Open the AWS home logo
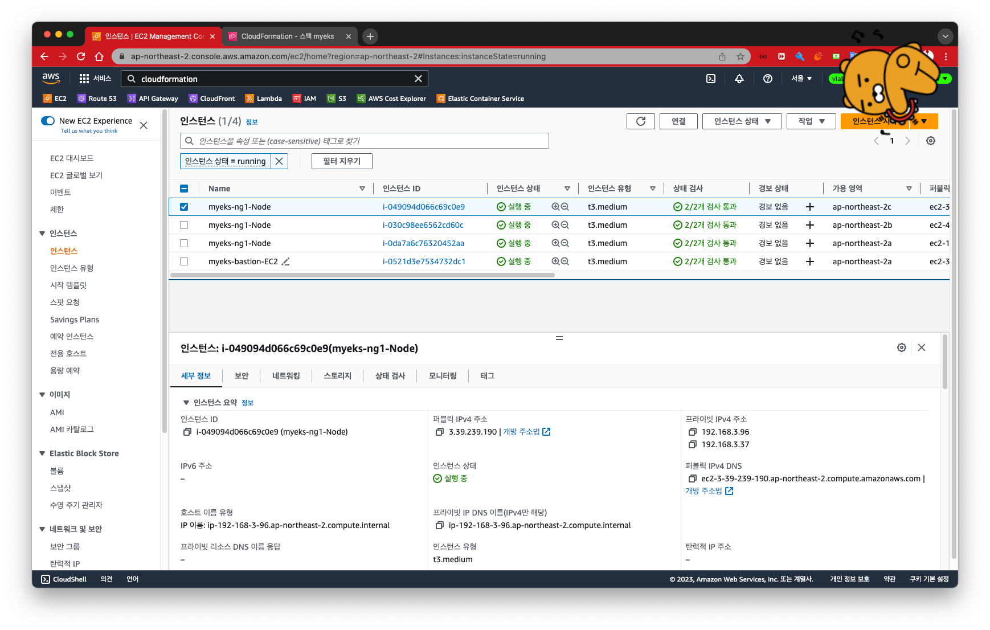This screenshot has width=990, height=630. click(51, 78)
